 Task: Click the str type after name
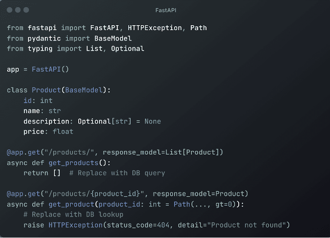pos(55,111)
